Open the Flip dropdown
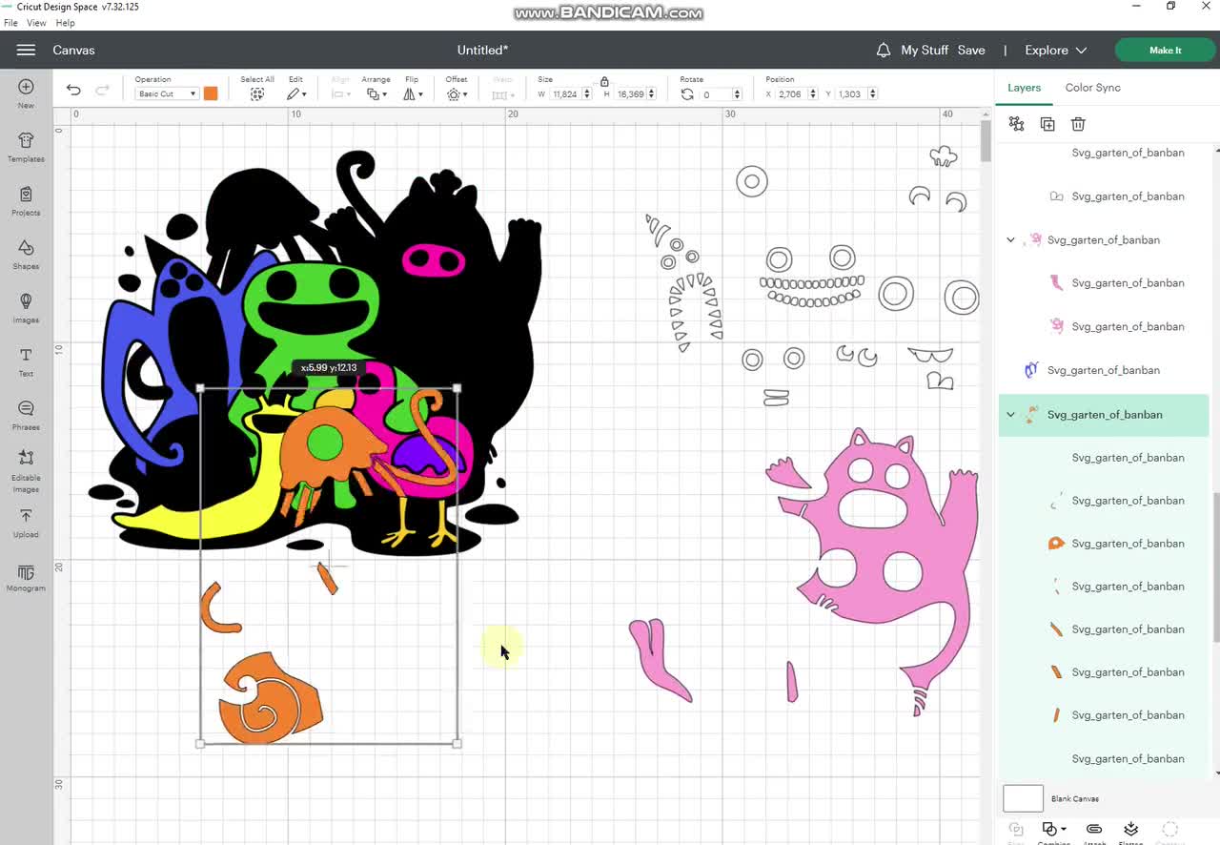 coord(413,94)
